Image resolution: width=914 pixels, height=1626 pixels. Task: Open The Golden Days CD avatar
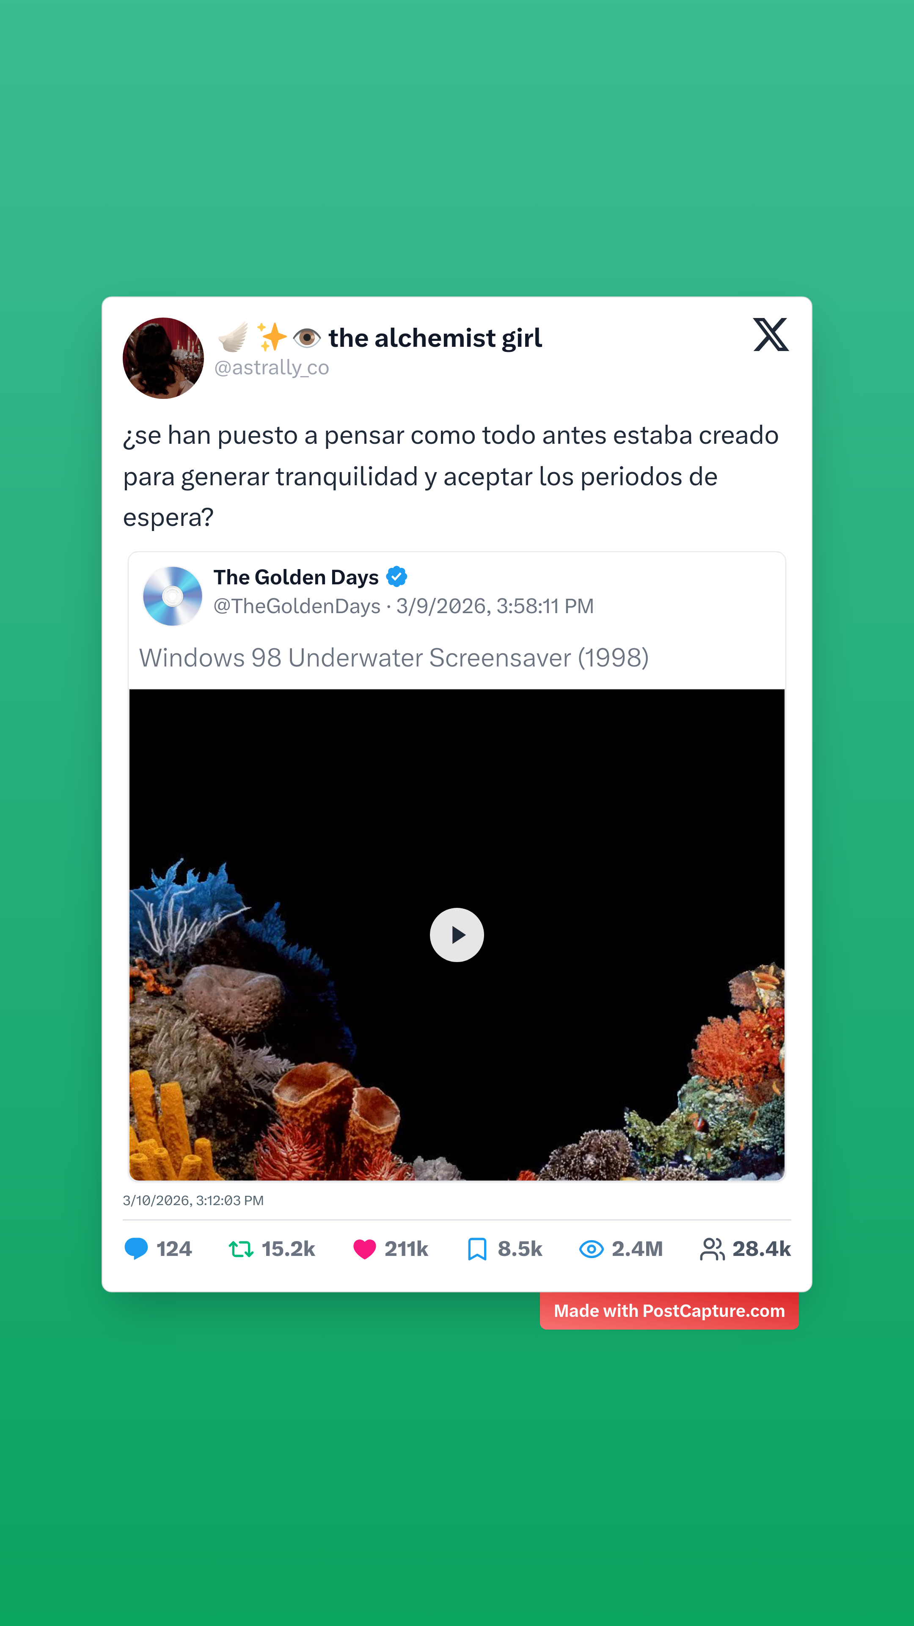(172, 596)
